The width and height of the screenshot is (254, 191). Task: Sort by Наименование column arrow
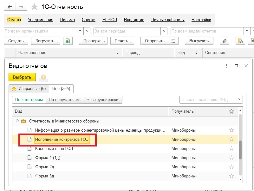click(117, 53)
